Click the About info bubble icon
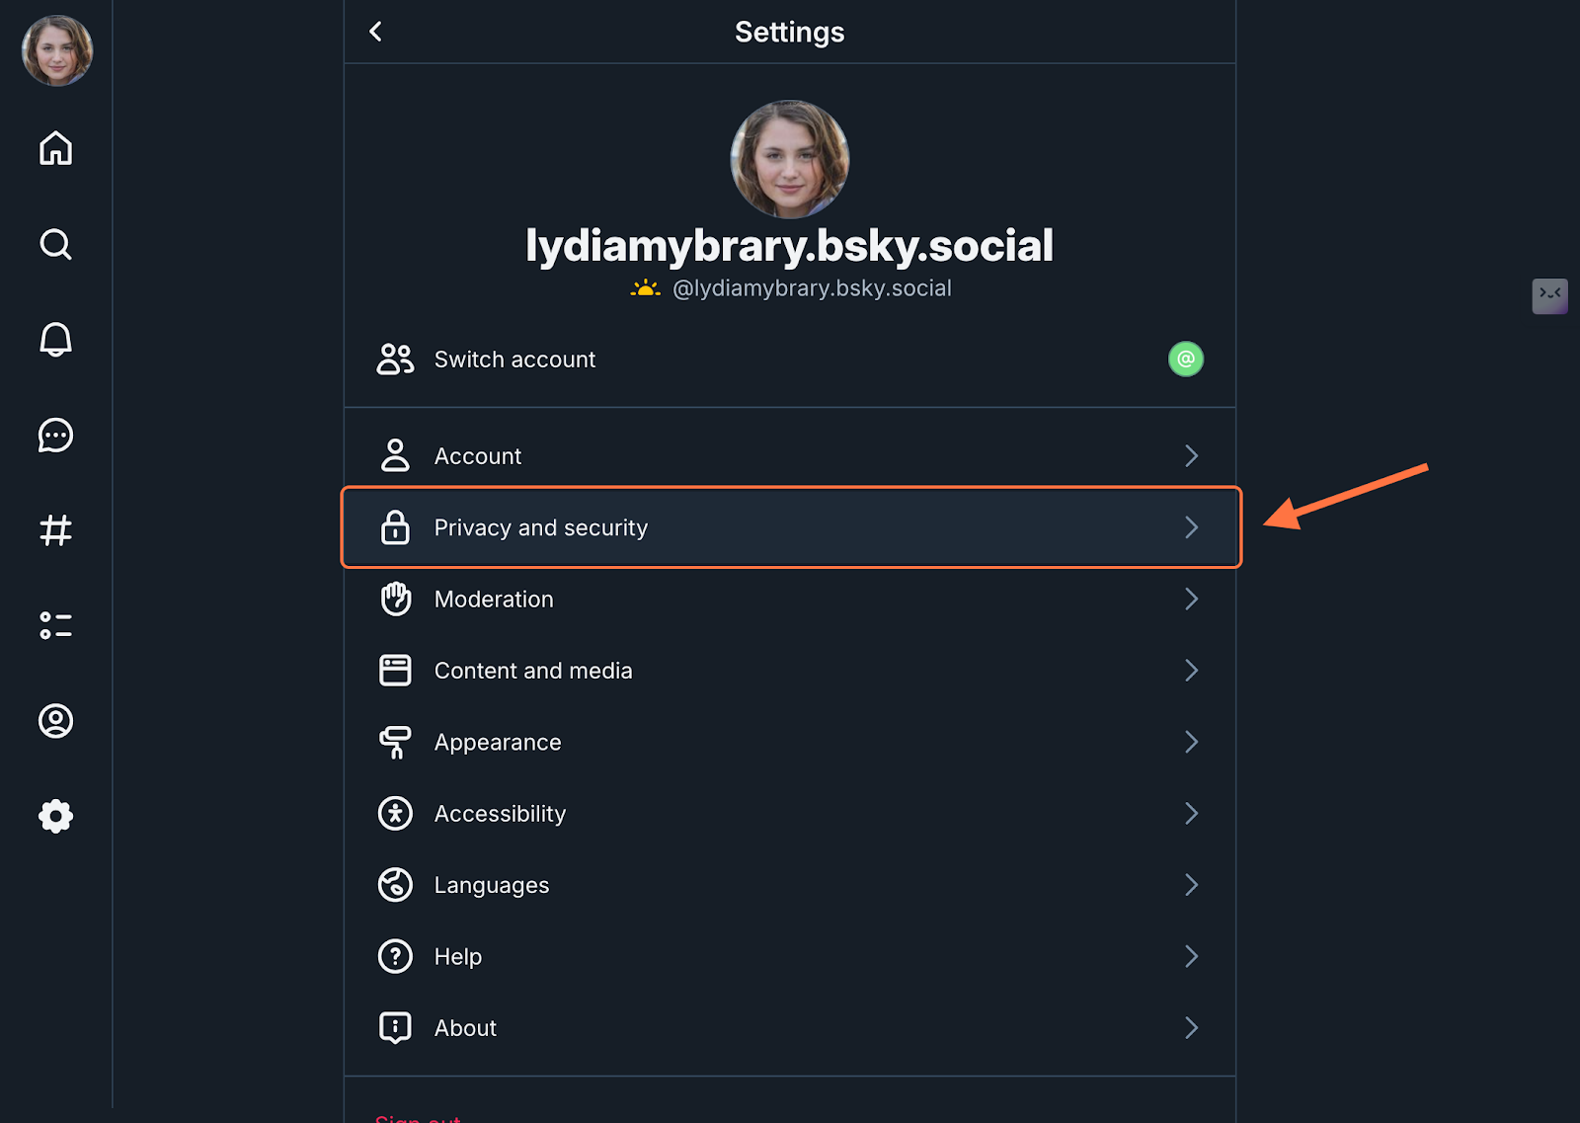Viewport: 1580px width, 1123px height. (x=395, y=1028)
